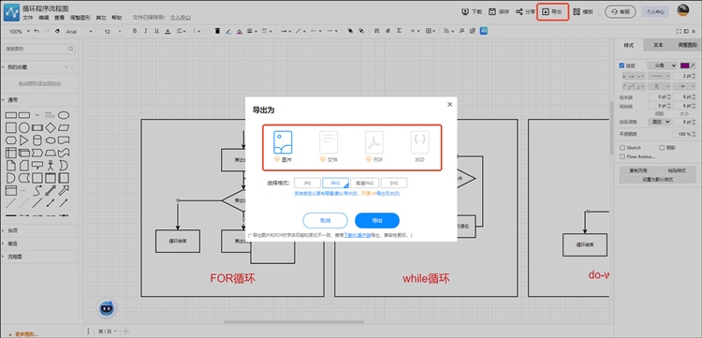Select the ellipse shape in palette
702x338 pixels.
(x=64, y=115)
